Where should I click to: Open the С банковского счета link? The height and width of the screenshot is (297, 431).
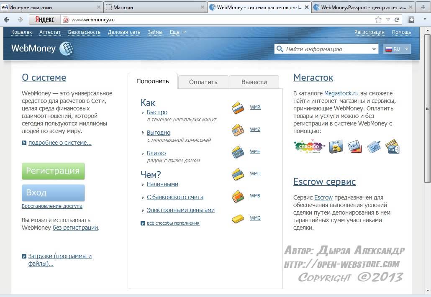[x=175, y=197]
